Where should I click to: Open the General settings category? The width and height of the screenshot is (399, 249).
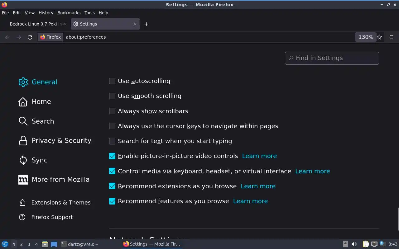(x=38, y=82)
